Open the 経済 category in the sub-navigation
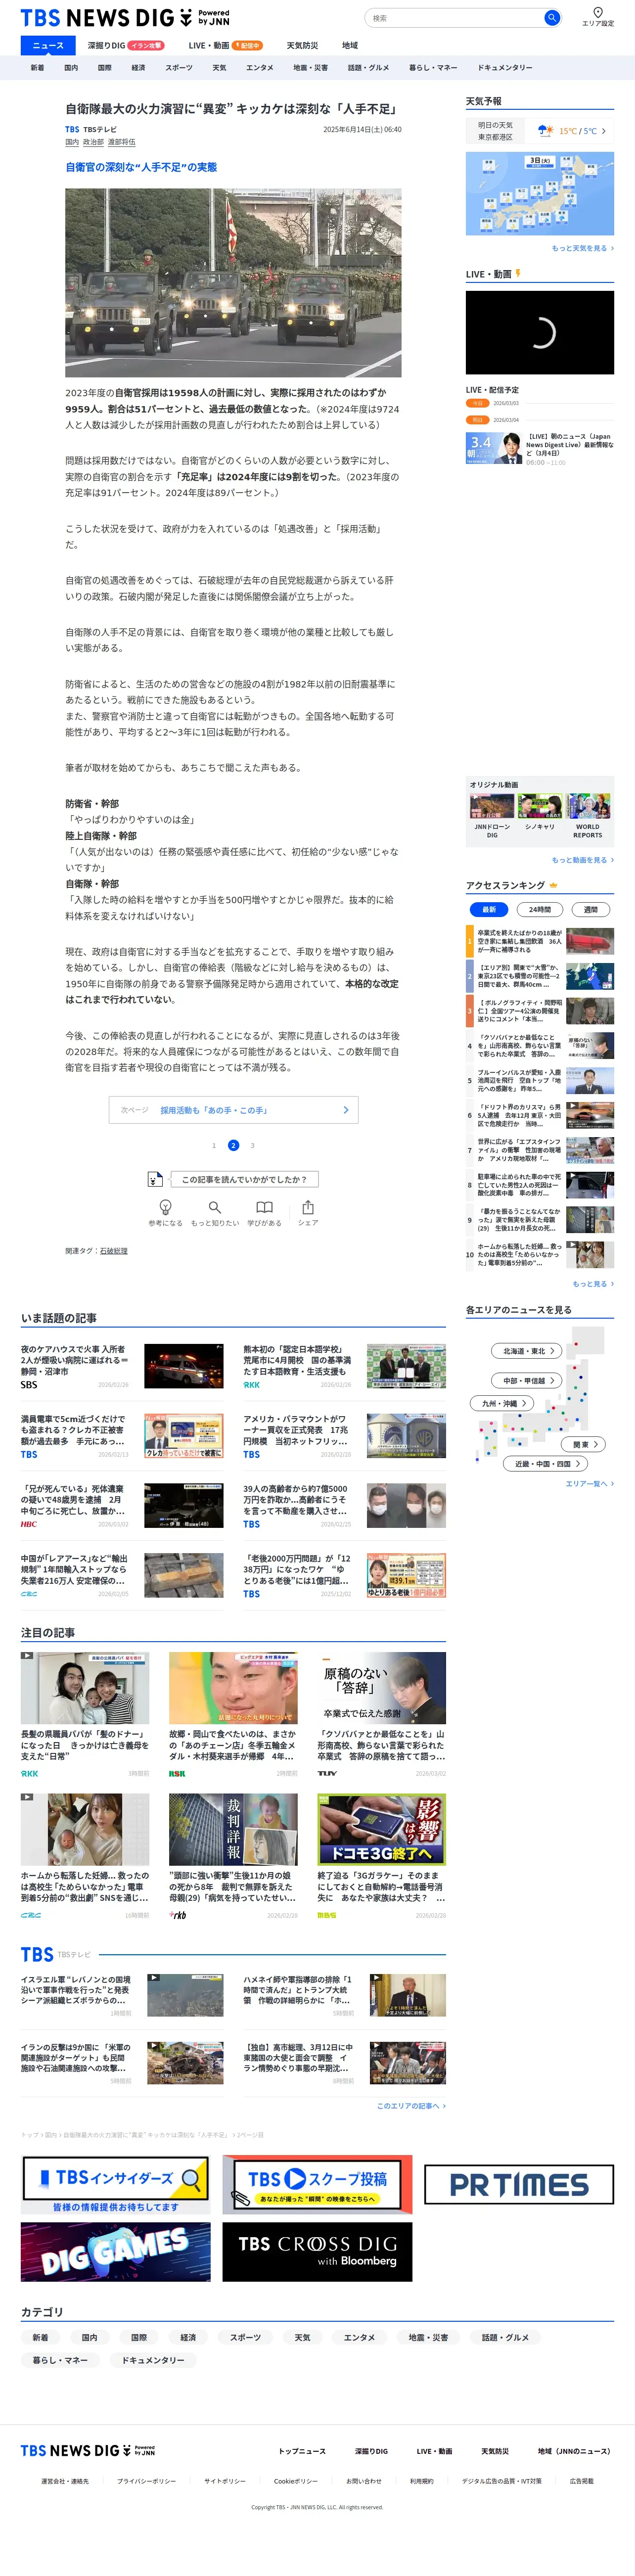 [138, 68]
